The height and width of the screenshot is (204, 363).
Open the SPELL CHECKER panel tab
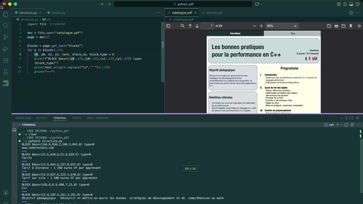pyautogui.click(x=98, y=118)
